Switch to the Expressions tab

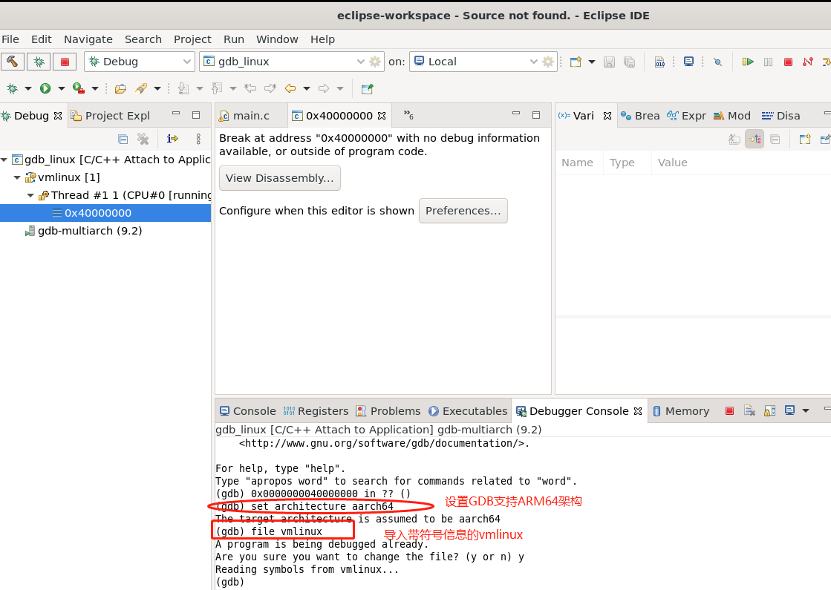(686, 116)
